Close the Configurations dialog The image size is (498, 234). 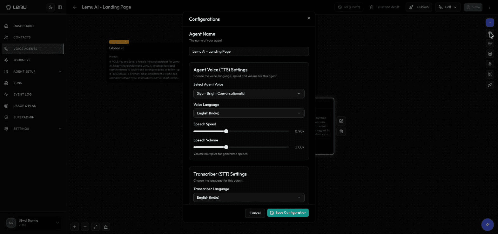[309, 18]
